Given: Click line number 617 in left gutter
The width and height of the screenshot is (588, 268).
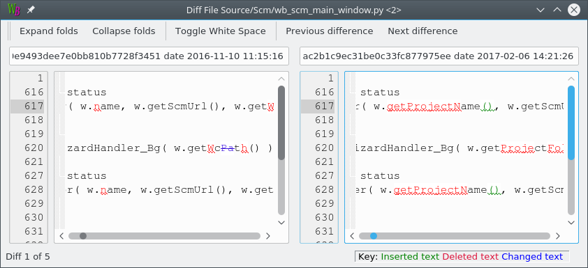Looking at the screenshot, I should (x=34, y=106).
